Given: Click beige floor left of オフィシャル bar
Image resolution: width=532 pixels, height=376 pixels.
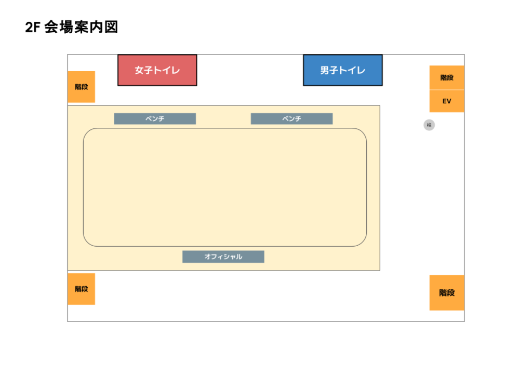Looking at the screenshot, I should tap(130, 258).
